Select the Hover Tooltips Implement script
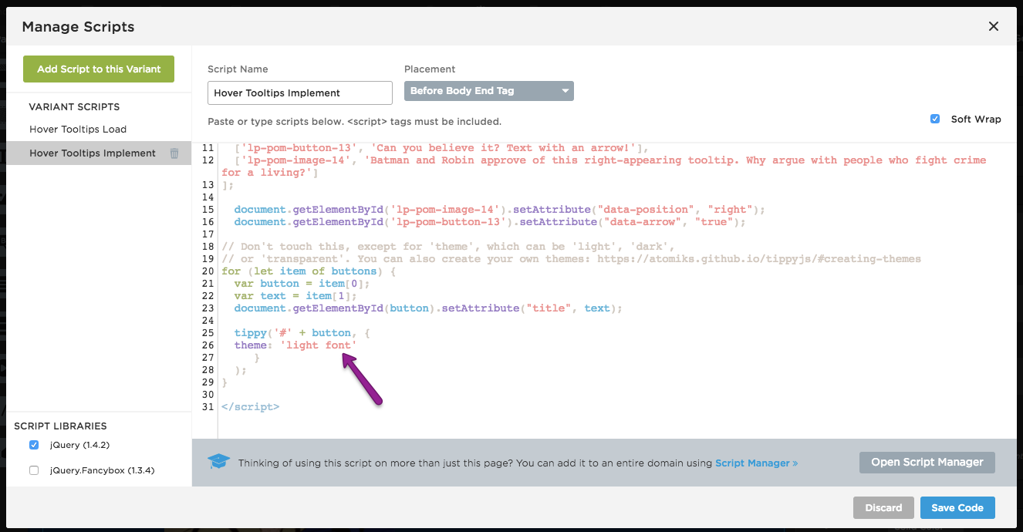 [93, 153]
